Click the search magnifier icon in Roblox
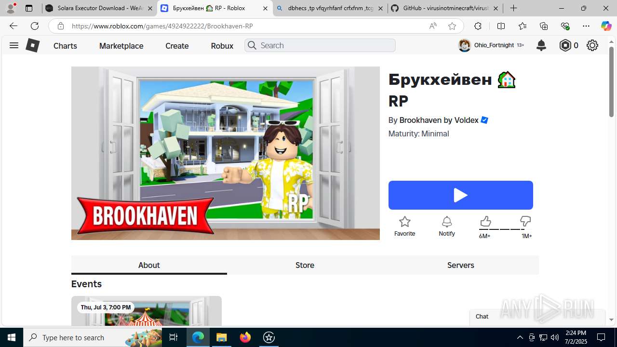This screenshot has width=617, height=347. click(x=252, y=45)
